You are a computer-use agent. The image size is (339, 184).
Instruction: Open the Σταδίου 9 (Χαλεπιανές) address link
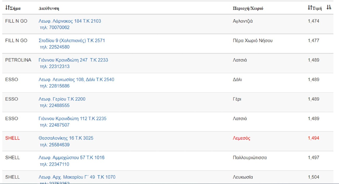pyautogui.click(x=72, y=41)
